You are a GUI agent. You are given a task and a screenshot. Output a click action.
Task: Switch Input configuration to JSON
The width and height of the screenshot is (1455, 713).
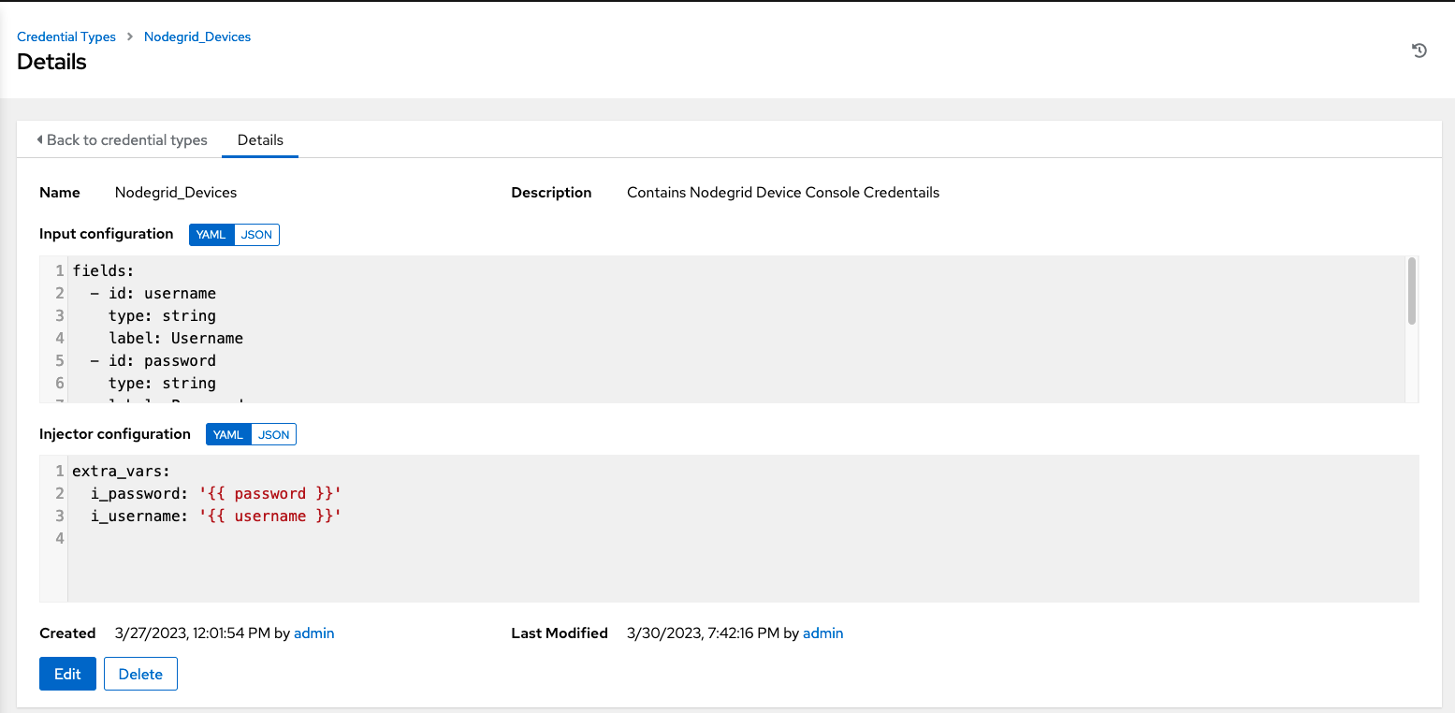pyautogui.click(x=256, y=234)
